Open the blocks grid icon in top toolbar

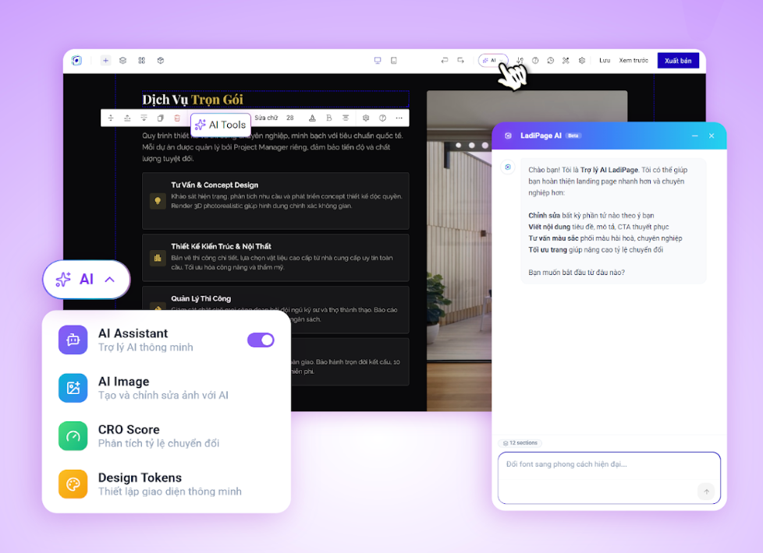tap(141, 61)
